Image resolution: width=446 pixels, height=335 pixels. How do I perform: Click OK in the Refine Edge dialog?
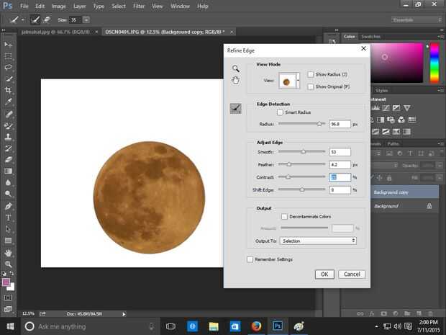point(324,274)
